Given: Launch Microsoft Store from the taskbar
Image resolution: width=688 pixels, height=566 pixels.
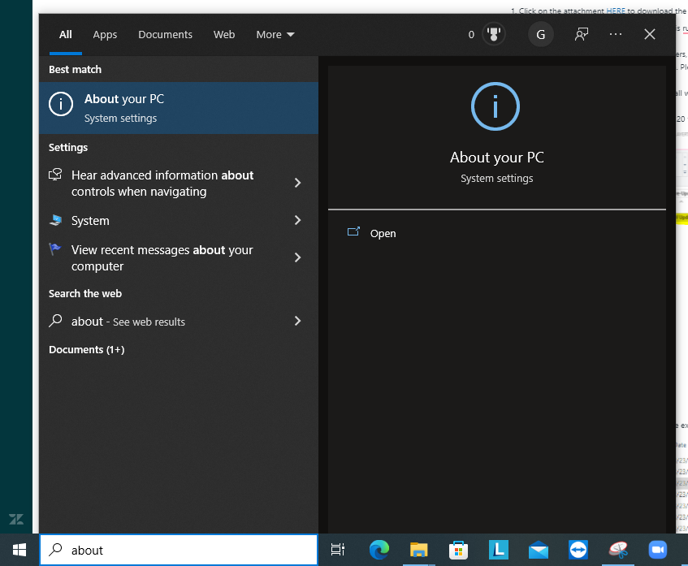Looking at the screenshot, I should (459, 550).
